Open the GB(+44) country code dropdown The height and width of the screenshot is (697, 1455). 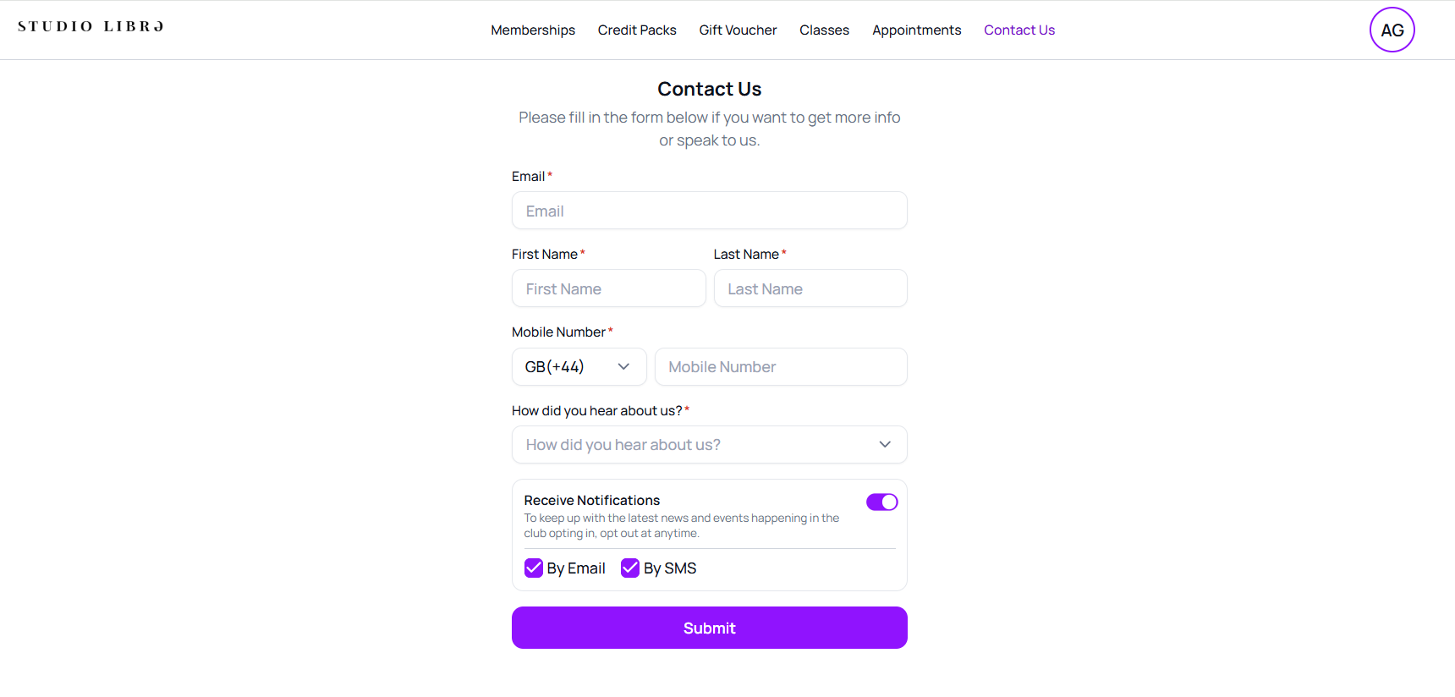coord(579,367)
